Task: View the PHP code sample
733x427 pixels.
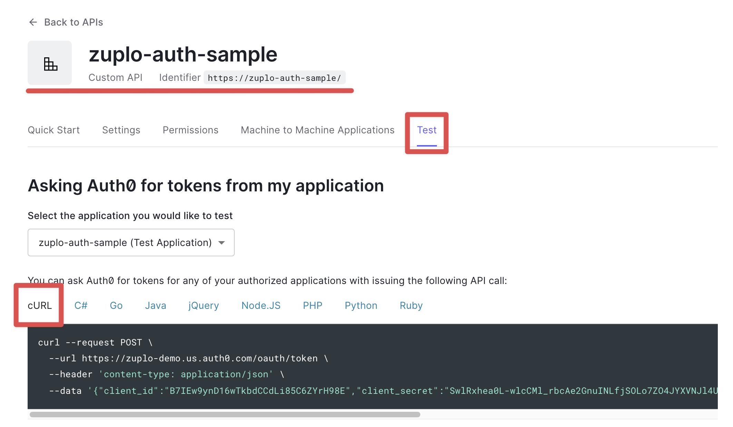Action: coord(313,305)
